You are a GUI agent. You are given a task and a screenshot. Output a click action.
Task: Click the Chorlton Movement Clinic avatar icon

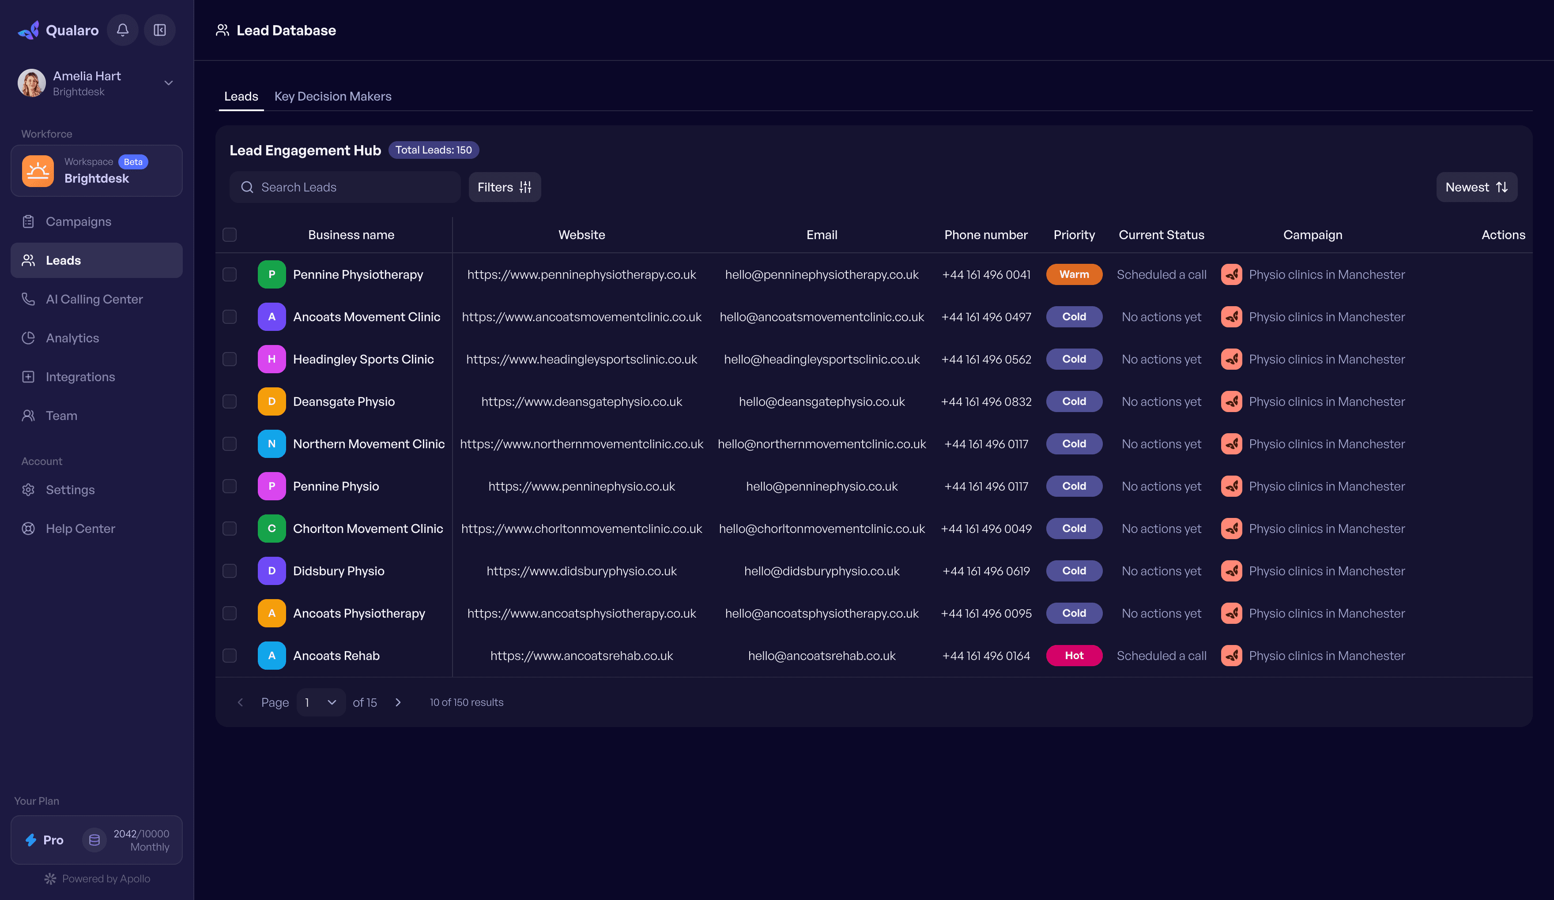tap(272, 528)
